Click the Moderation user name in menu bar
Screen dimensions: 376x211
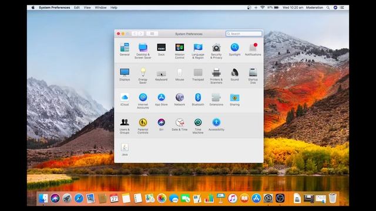[x=314, y=8]
